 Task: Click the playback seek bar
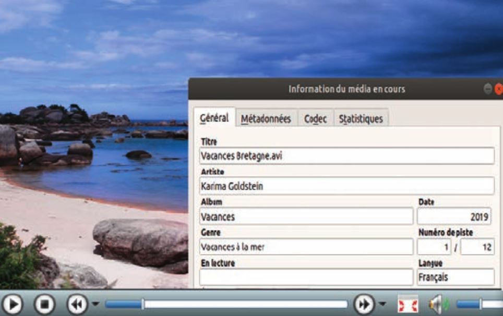226,304
